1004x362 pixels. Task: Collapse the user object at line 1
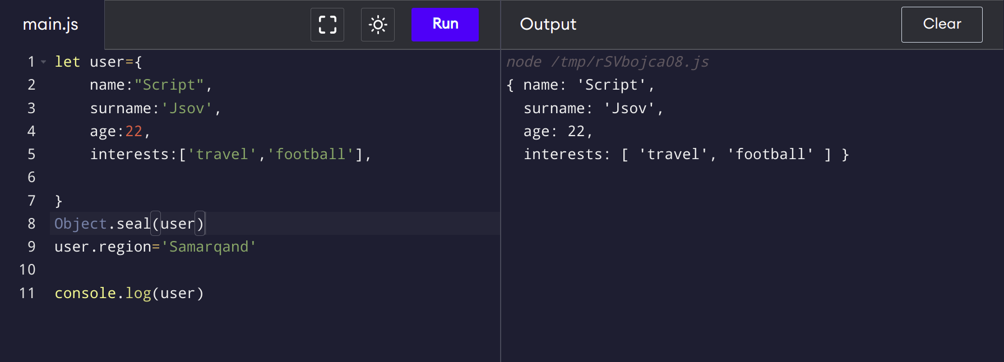coord(44,62)
